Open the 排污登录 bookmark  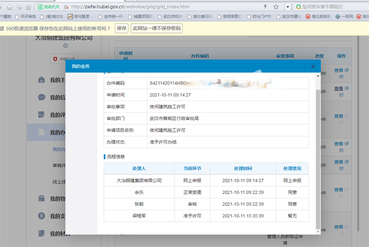pyautogui.click(x=79, y=16)
